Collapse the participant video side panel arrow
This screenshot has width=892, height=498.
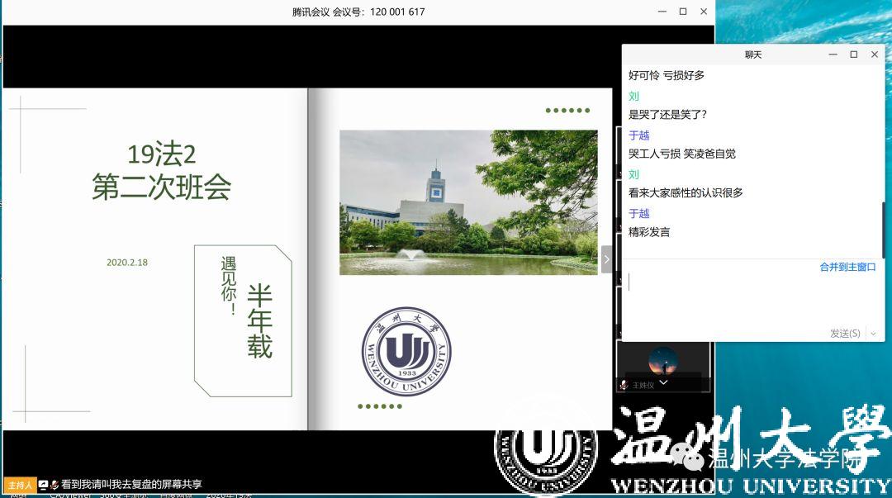[607, 259]
